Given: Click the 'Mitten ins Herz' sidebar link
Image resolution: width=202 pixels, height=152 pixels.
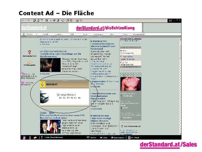Looking at the screenshot, I should coord(128,93).
